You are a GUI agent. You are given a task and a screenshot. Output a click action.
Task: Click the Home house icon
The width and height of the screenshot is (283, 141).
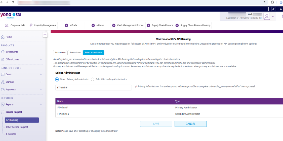pyautogui.click(x=3, y=37)
